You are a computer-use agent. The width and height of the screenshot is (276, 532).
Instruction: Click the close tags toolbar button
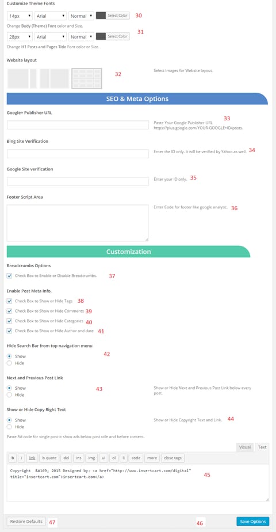[172, 458]
